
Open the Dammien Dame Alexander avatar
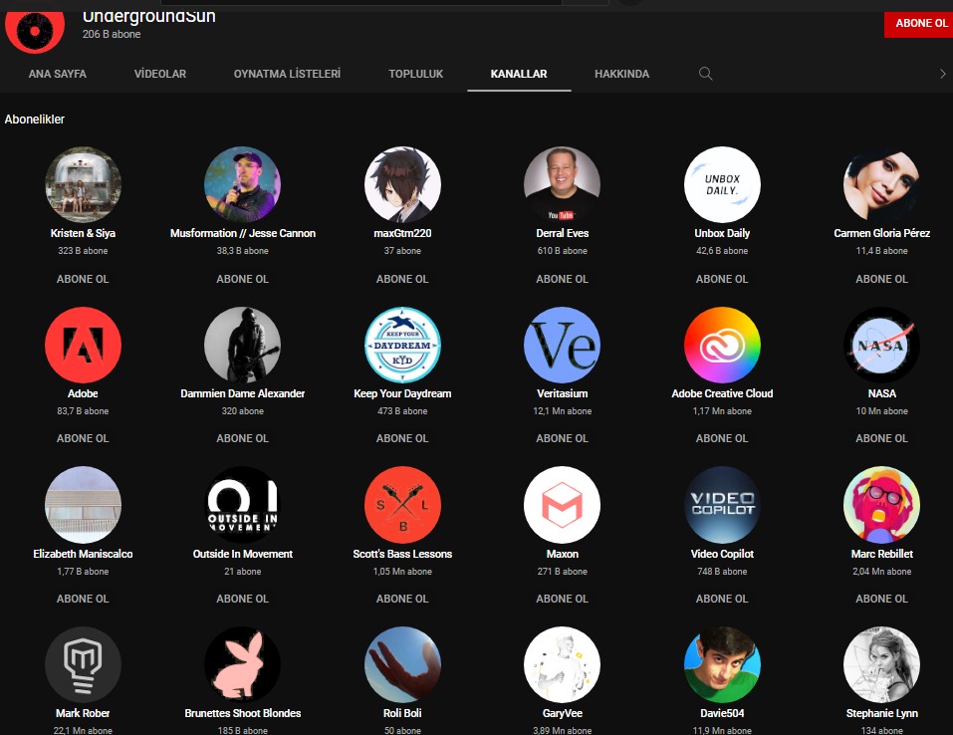pos(243,345)
